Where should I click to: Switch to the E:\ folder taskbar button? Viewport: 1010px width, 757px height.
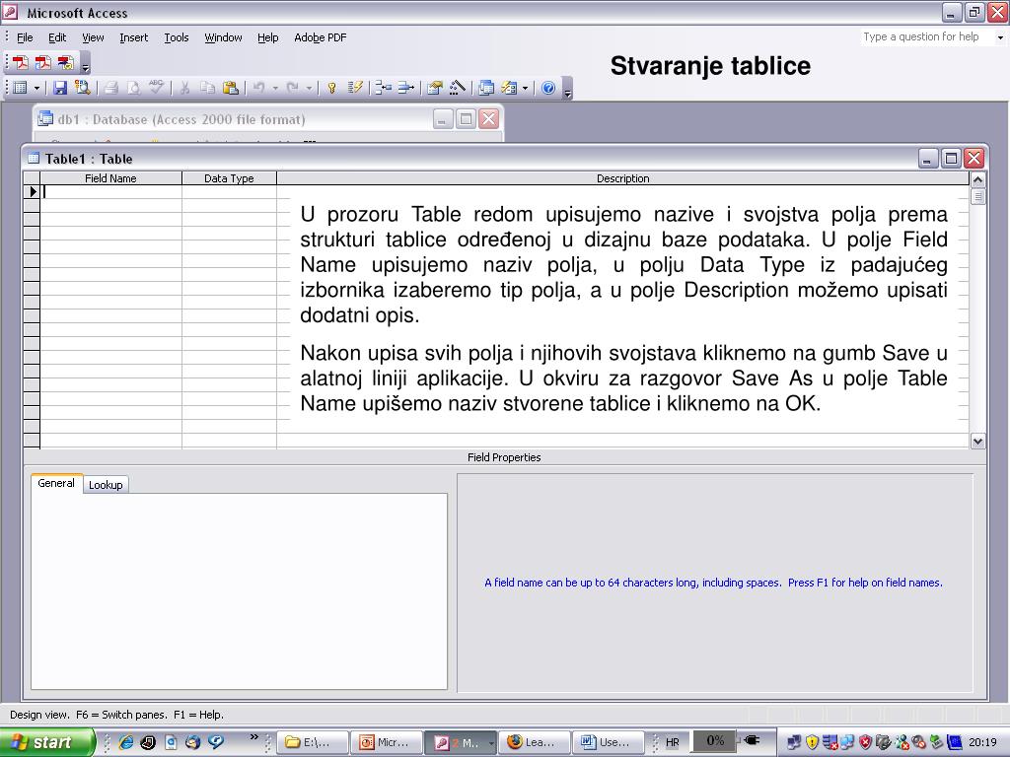(x=313, y=742)
